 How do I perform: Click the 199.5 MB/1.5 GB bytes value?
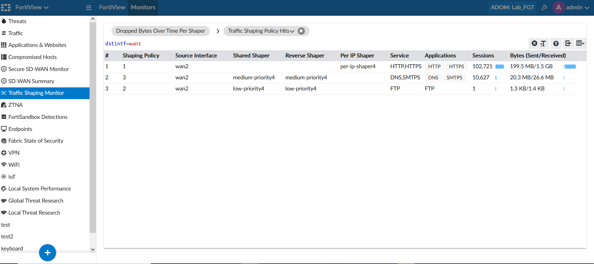(x=531, y=66)
